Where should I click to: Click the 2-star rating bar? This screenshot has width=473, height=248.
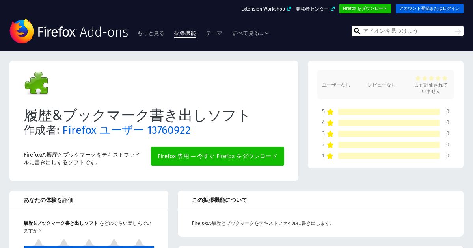[x=389, y=145]
